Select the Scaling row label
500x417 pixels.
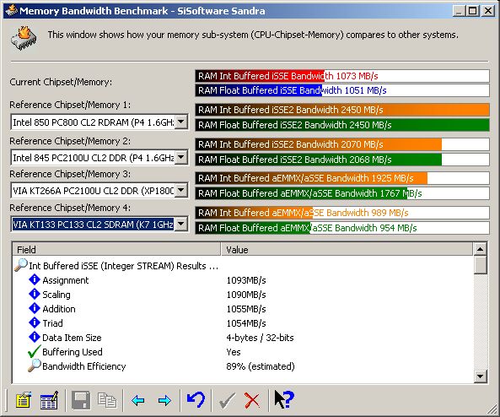pyautogui.click(x=56, y=295)
